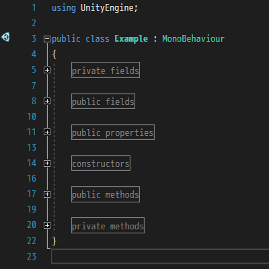Expand the private methods region
This screenshot has height=269, width=269.
click(x=47, y=225)
